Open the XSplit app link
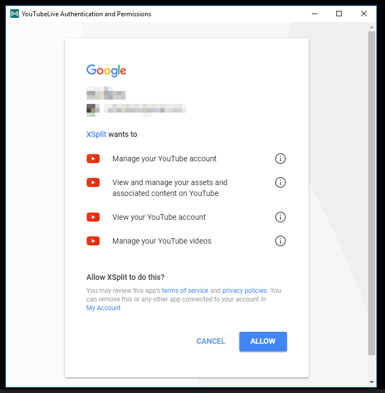 96,134
